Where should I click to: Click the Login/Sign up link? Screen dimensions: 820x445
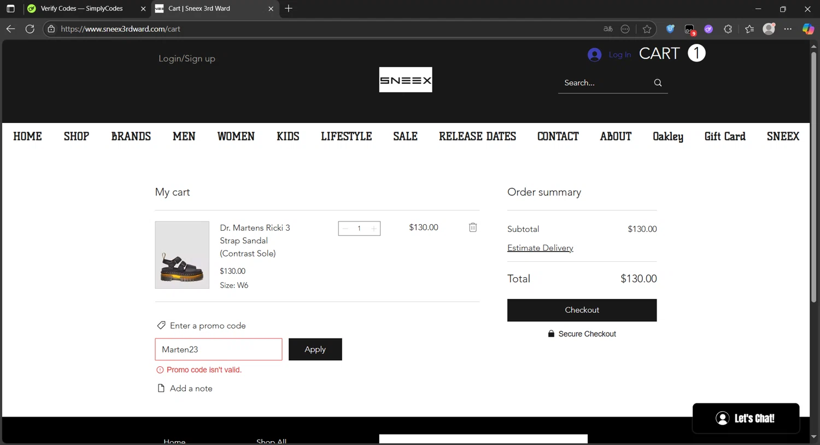pos(187,58)
